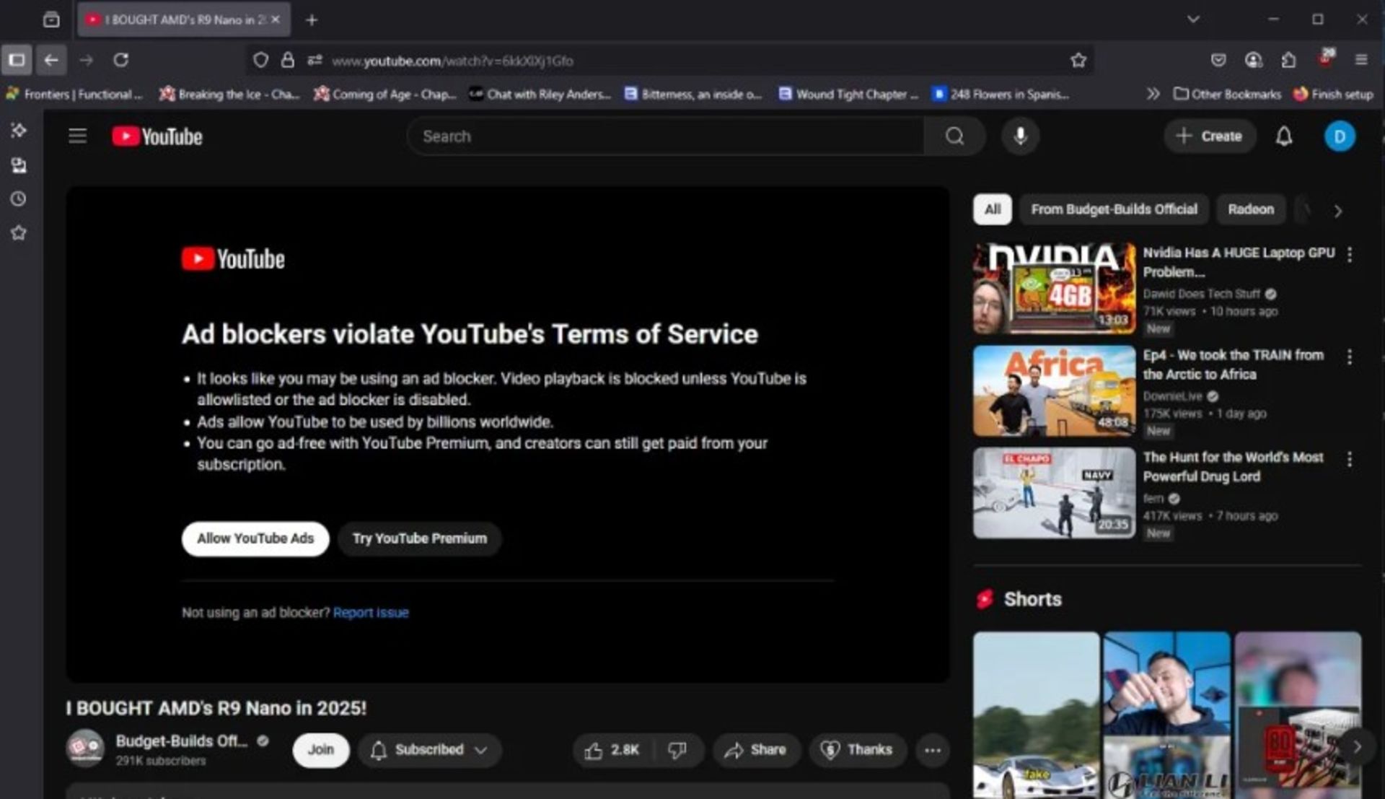Click the Report issue link
This screenshot has width=1385, height=799.
tap(371, 613)
